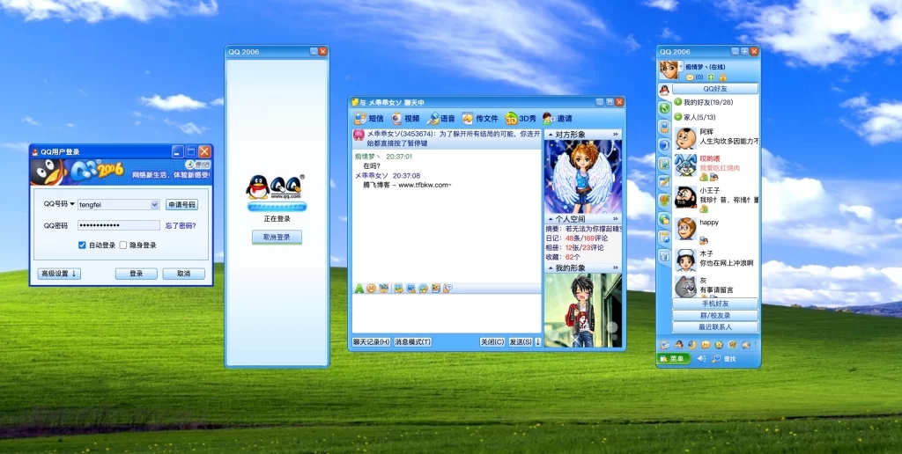Select penguin QQ好友 side tab
Screen dimensions: 902x454
coord(664,91)
